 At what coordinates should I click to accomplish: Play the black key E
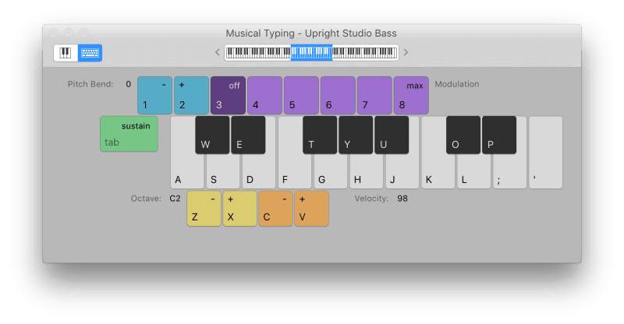[x=248, y=136]
